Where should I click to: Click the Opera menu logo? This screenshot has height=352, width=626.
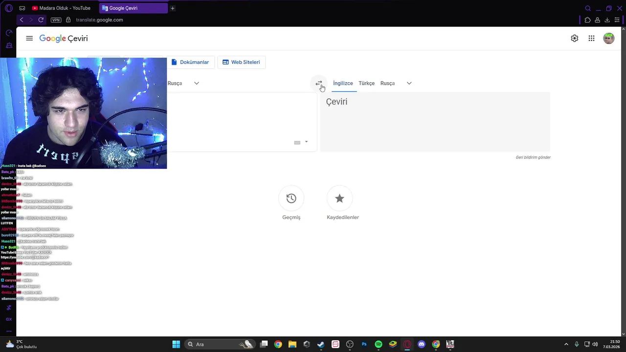point(9,8)
